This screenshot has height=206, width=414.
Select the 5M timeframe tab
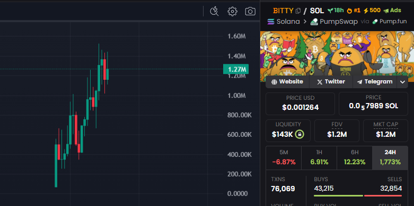coord(284,158)
